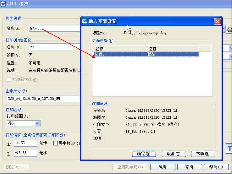Click the Y offset input field
This screenshot has height=174, width=232.
click(25, 153)
